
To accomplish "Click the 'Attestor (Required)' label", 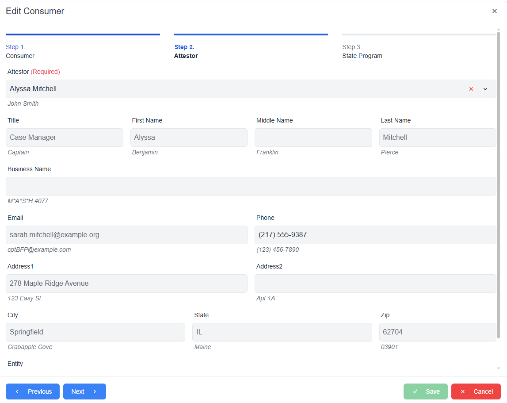I will pos(34,72).
